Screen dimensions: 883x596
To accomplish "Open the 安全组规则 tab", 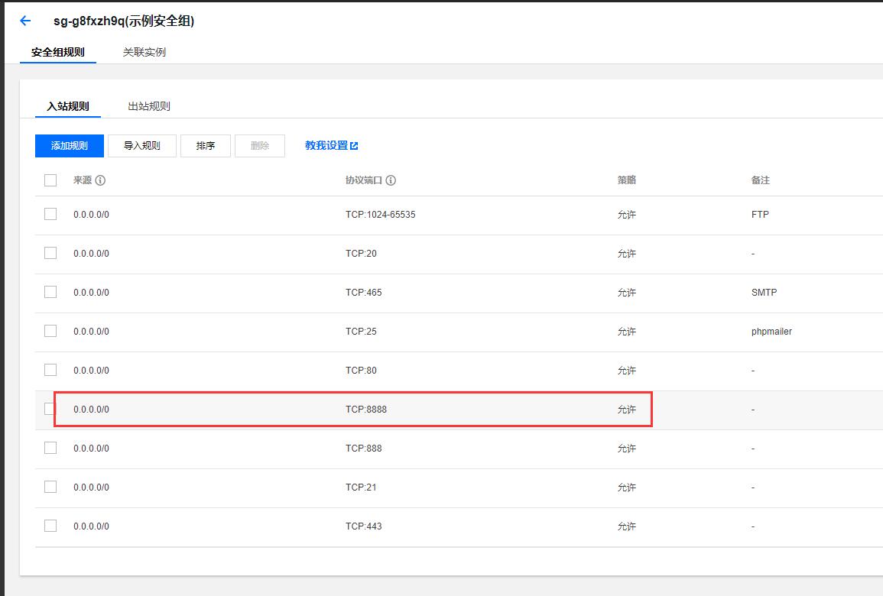I will (58, 52).
